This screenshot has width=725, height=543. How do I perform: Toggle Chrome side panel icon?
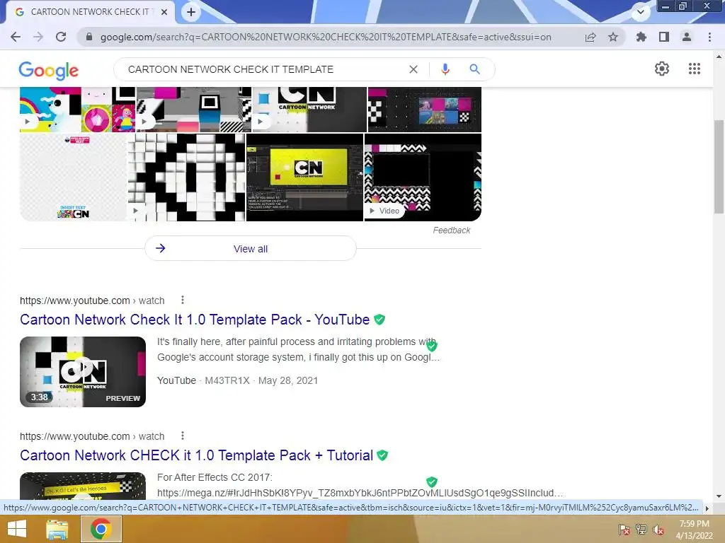click(x=664, y=37)
